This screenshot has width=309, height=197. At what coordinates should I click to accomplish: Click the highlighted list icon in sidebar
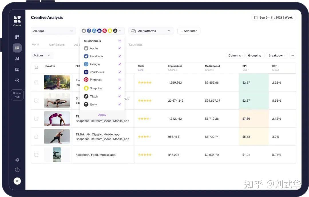(17, 48)
